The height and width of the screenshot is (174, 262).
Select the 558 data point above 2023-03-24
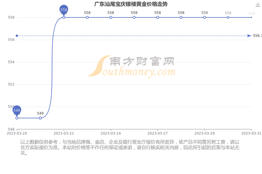pos(111,17)
